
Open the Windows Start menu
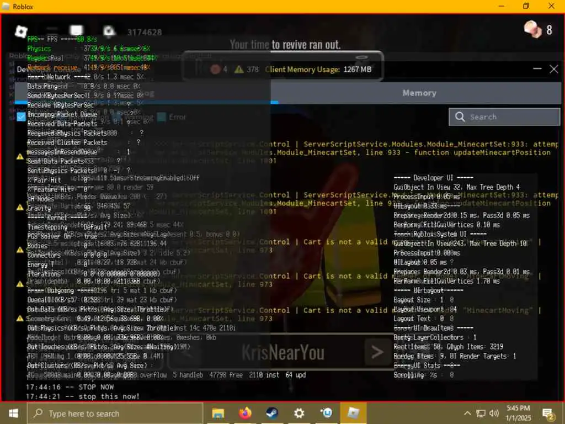[x=13, y=413]
